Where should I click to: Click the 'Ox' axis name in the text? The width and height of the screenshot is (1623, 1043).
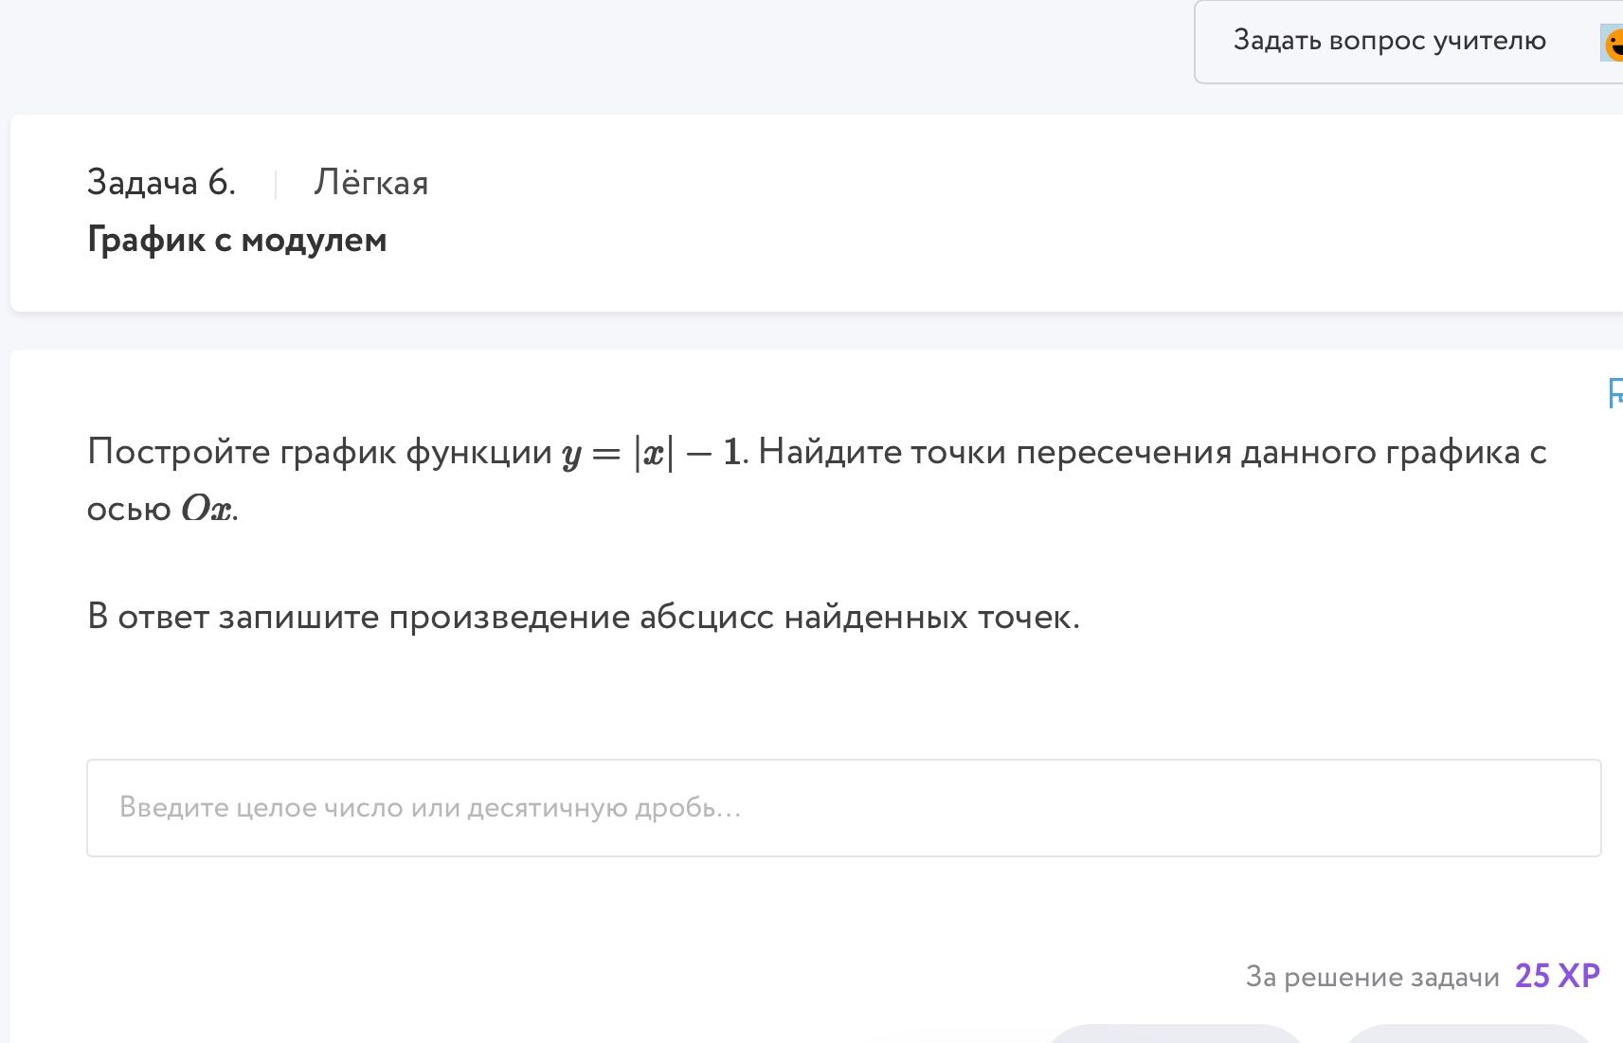(207, 510)
